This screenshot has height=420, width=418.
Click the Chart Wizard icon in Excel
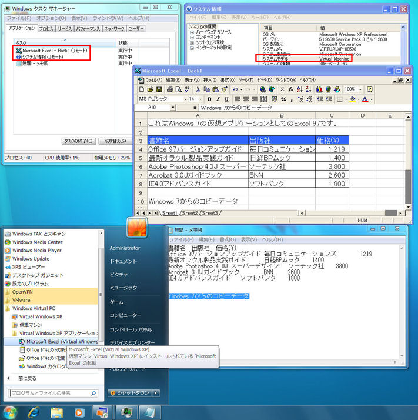(x=319, y=89)
